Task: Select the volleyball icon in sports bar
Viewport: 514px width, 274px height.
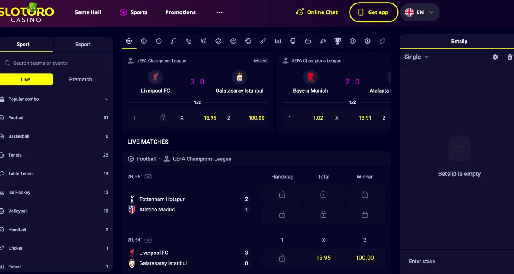Action: click(x=218, y=41)
